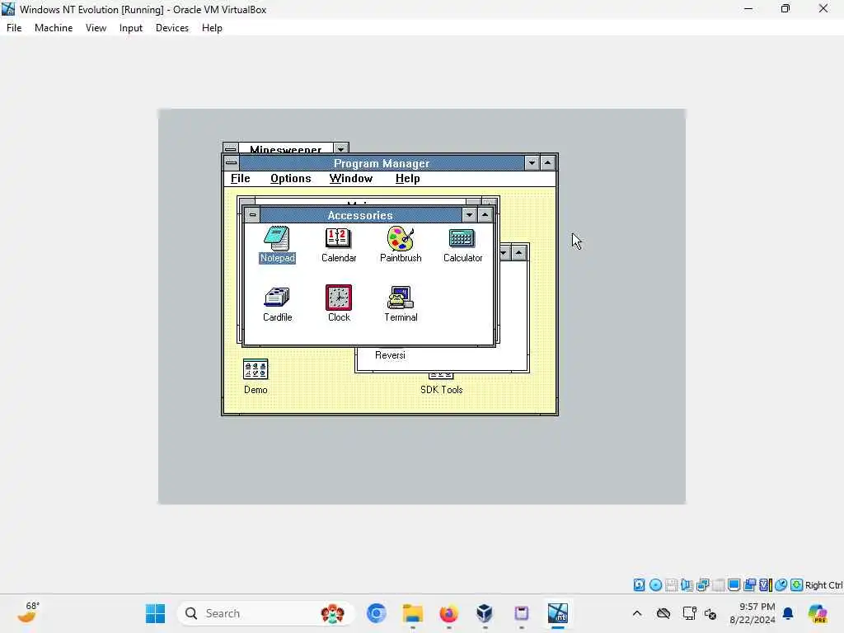Click the virtualization V status icon
844x633 pixels.
(766, 585)
